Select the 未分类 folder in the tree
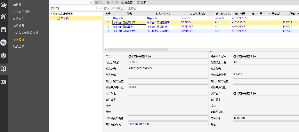 tap(65, 18)
